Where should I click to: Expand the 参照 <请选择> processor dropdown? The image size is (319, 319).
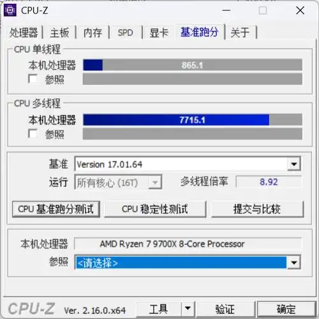click(x=294, y=262)
